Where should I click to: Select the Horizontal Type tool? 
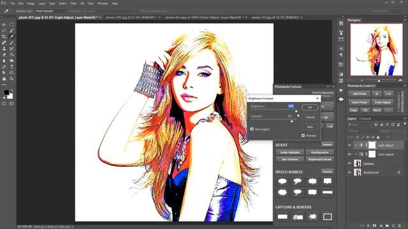[11, 67]
